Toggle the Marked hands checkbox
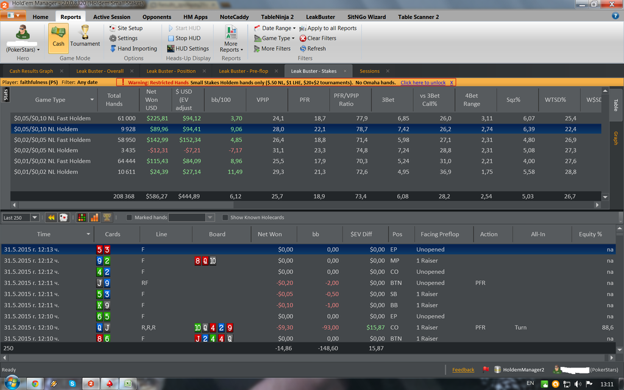This screenshot has width=624, height=390. tap(129, 218)
